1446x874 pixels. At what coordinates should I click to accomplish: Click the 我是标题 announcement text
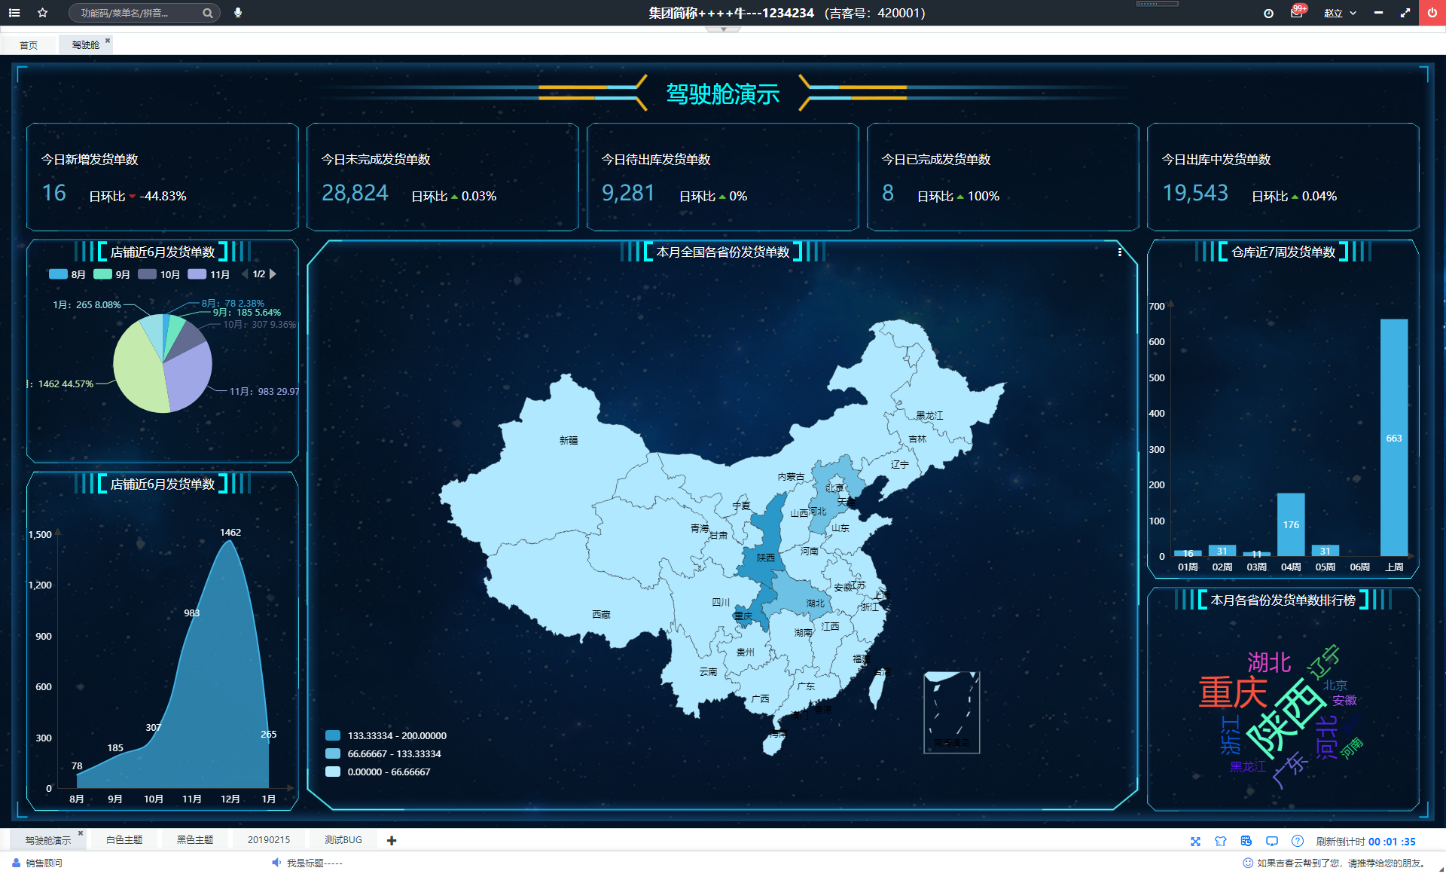coord(315,863)
